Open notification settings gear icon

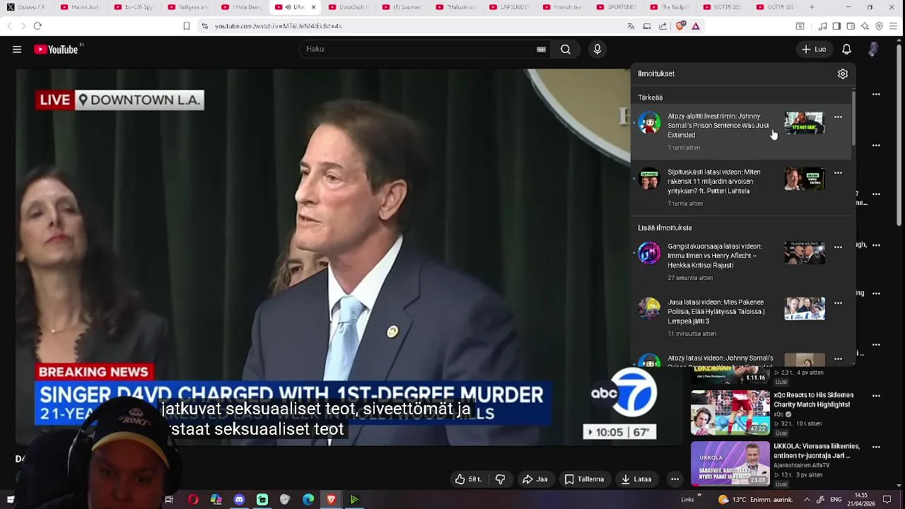pyautogui.click(x=843, y=74)
